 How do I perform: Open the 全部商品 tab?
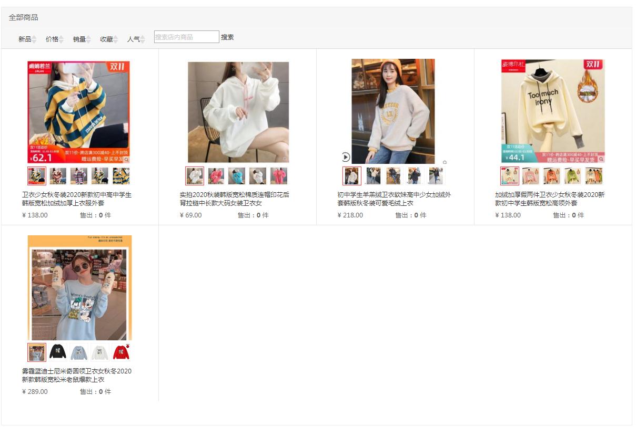[24, 17]
